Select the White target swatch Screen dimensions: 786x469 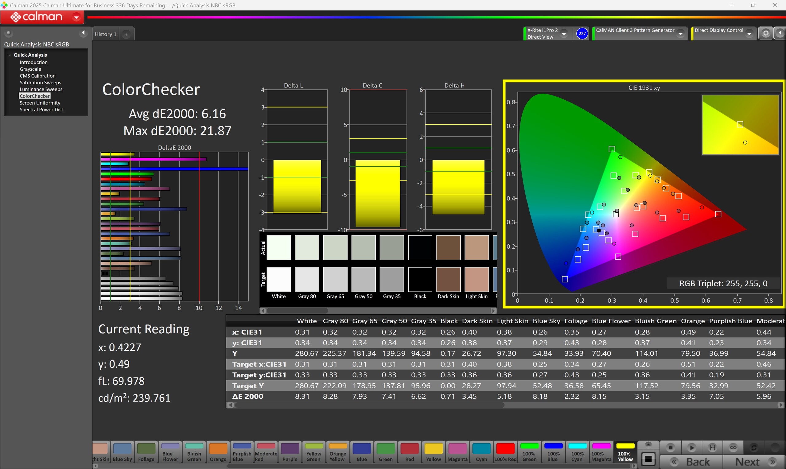pos(278,279)
